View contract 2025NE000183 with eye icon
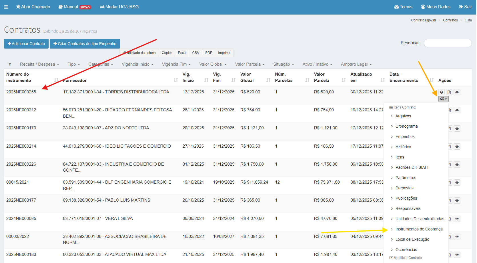 click(x=457, y=255)
